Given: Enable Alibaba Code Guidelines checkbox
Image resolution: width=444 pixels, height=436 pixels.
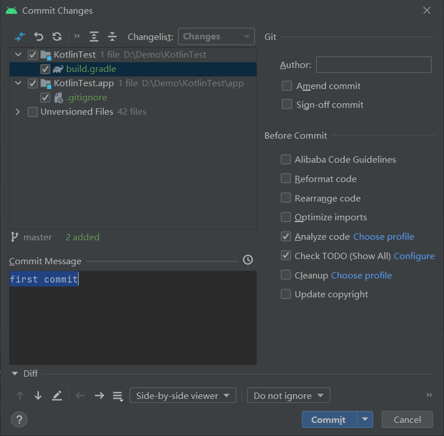Looking at the screenshot, I should pos(286,159).
